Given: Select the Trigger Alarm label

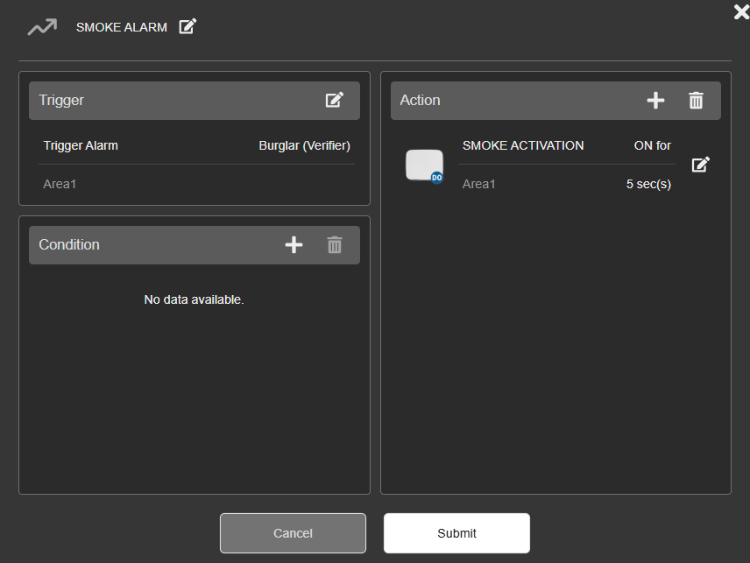Looking at the screenshot, I should tap(81, 145).
